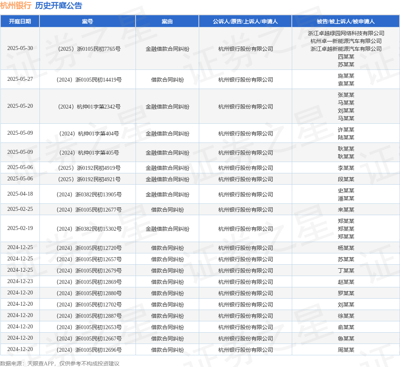Select case number (2024)浙0382民初15302号
This screenshot has height=367, width=400.
click(89, 229)
